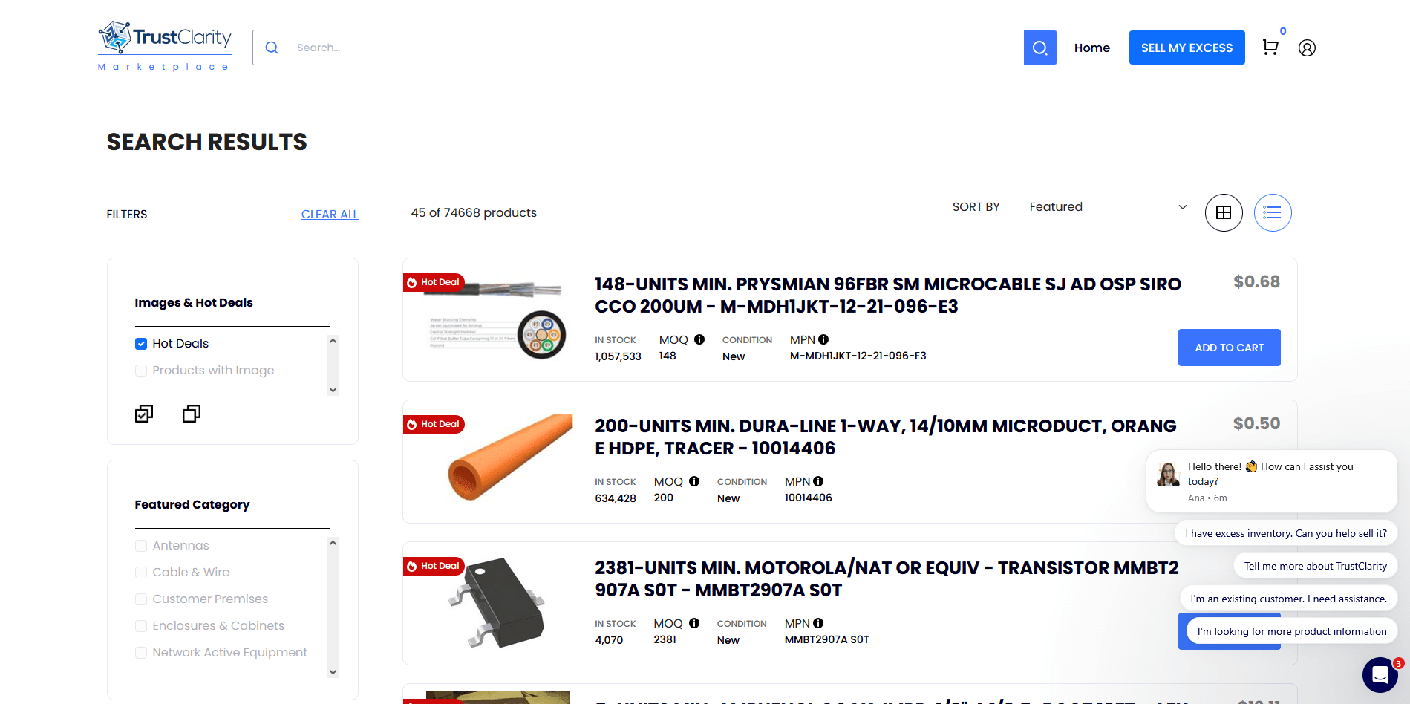Screen dimensions: 1410x704
Task: Click the magnifier icon inside search field
Action: (272, 48)
